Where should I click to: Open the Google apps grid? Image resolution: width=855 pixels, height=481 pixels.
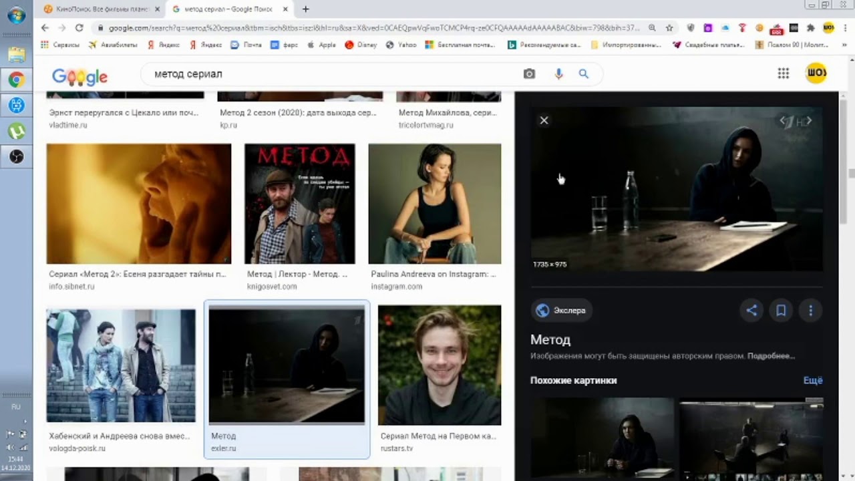tap(784, 73)
